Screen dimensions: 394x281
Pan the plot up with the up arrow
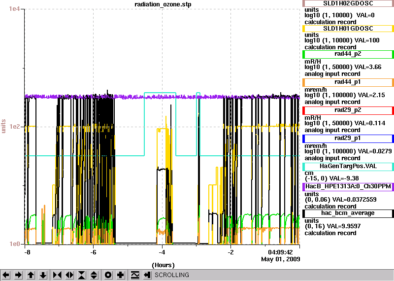point(31,275)
